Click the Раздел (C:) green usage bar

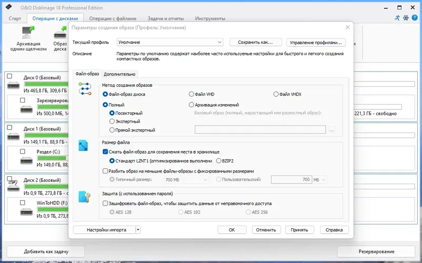click(x=52, y=158)
